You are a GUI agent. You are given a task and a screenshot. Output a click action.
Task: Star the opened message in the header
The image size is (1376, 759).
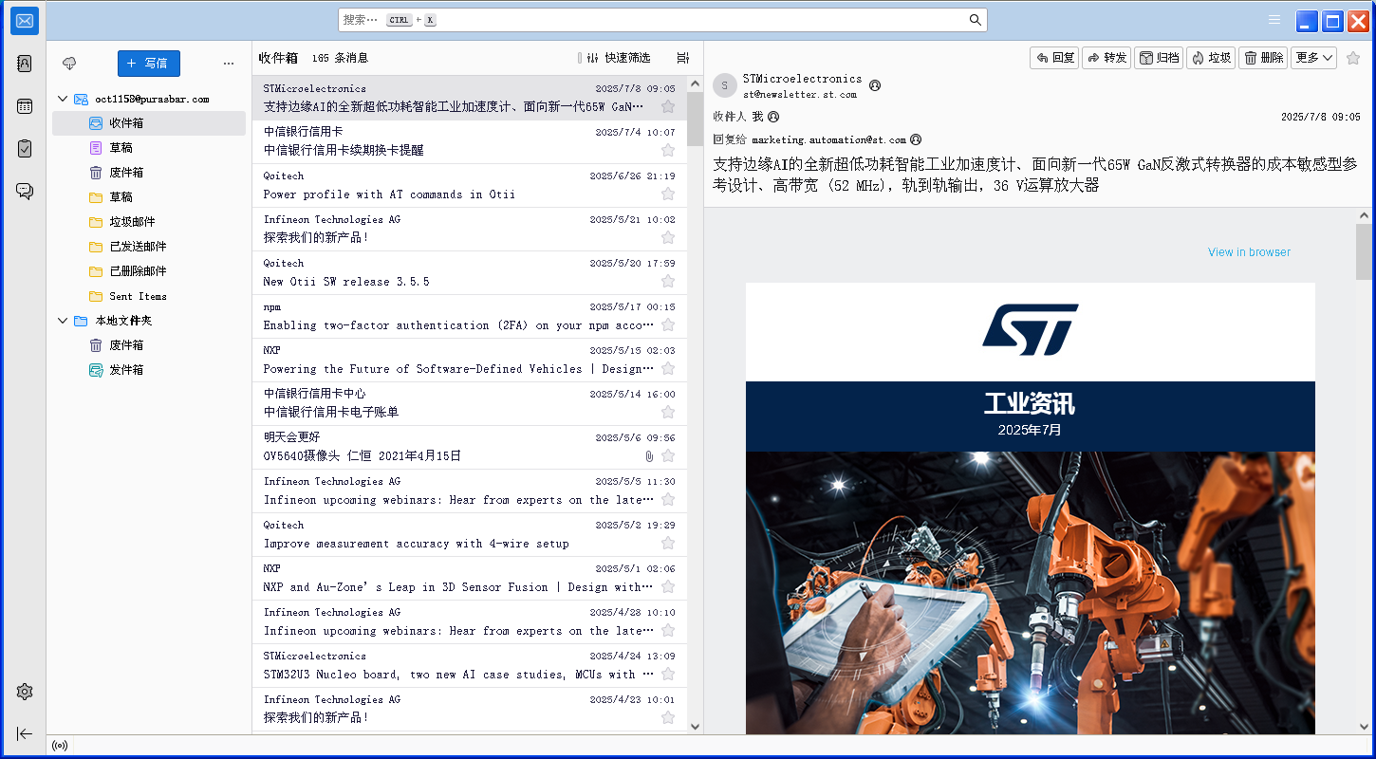point(1353,58)
